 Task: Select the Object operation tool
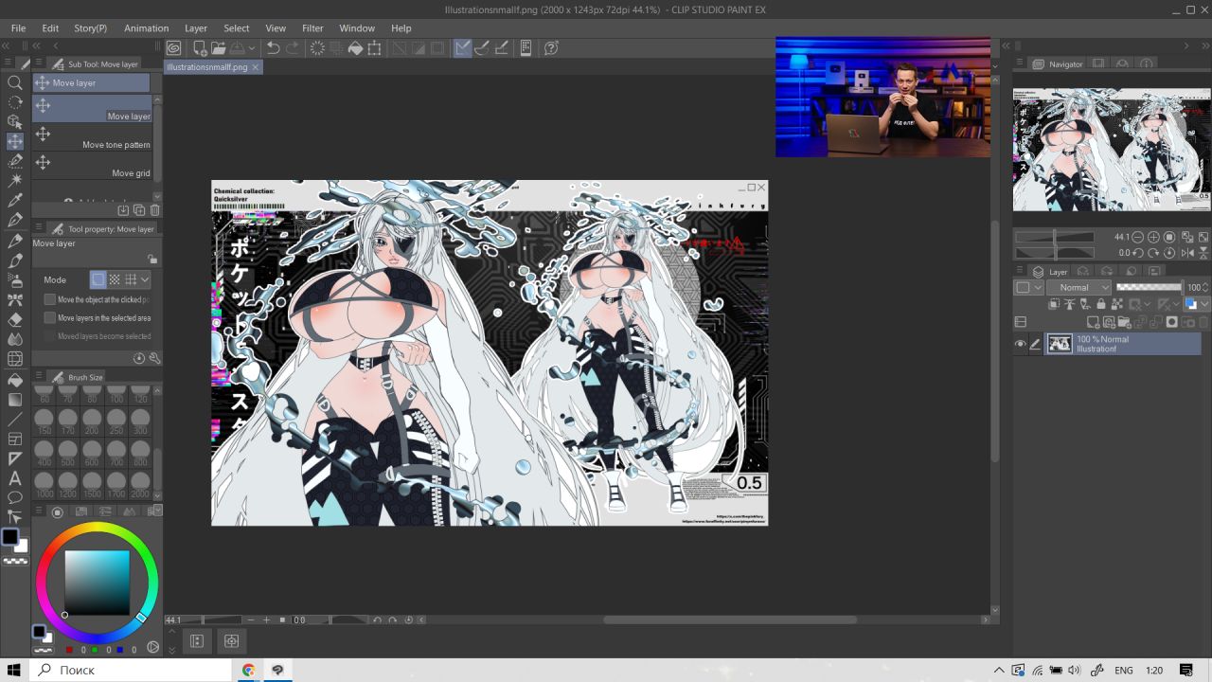(15, 121)
